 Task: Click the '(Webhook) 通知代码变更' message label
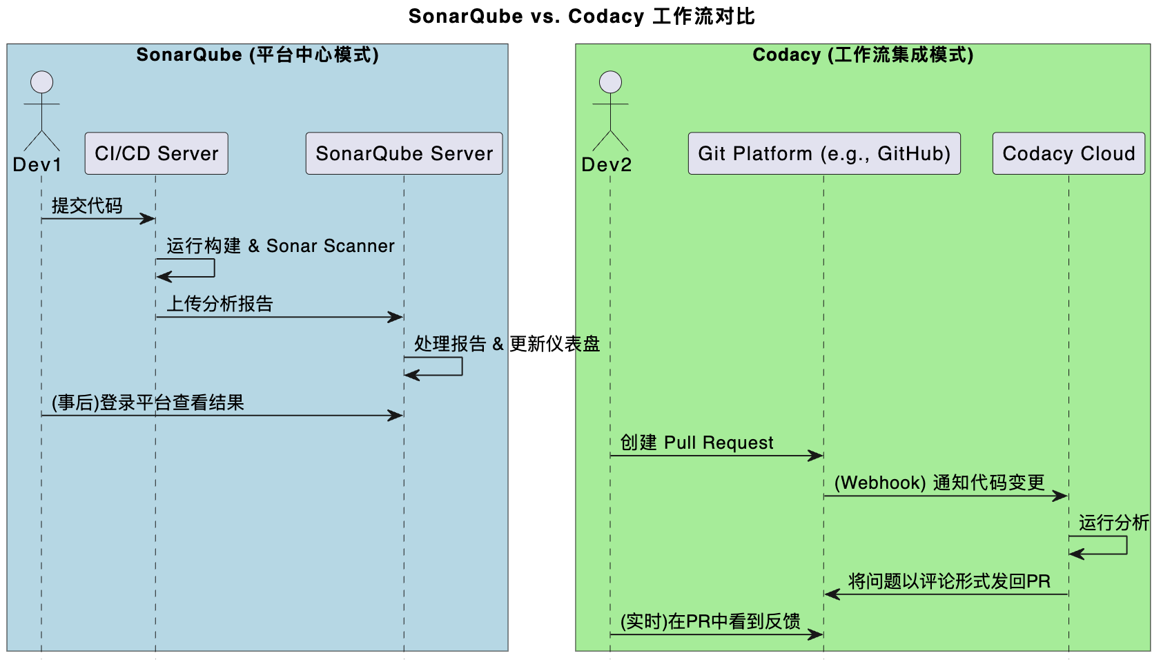[939, 483]
